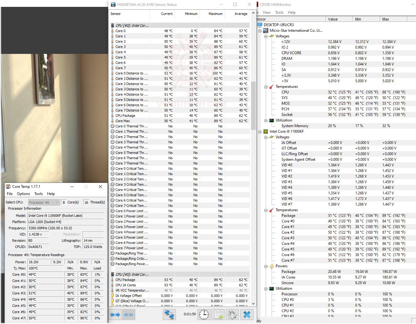Image resolution: width=416 pixels, height=324 pixels.
Task: Collapse the Powers node in HWMonitor
Action: 266,266
